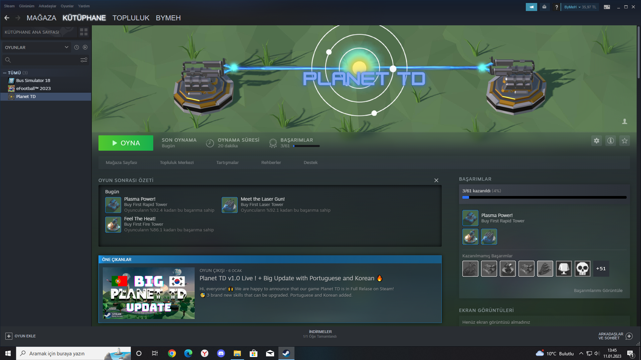Open Destek link
The image size is (641, 360).
310,163
